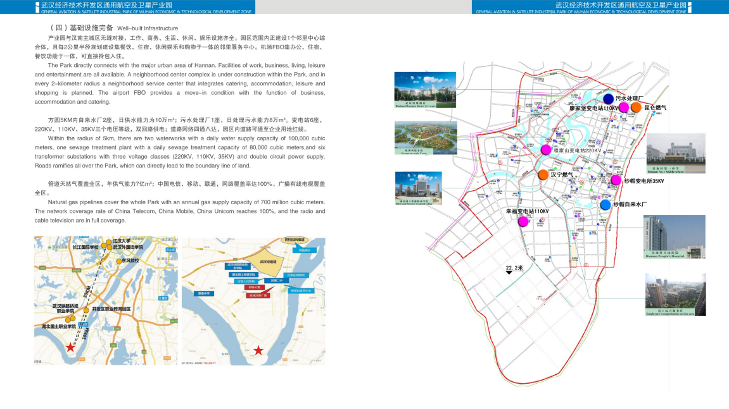This screenshot has width=729, height=409.
Task: Click the 纱帽变电所35KV map label
Action: [644, 181]
